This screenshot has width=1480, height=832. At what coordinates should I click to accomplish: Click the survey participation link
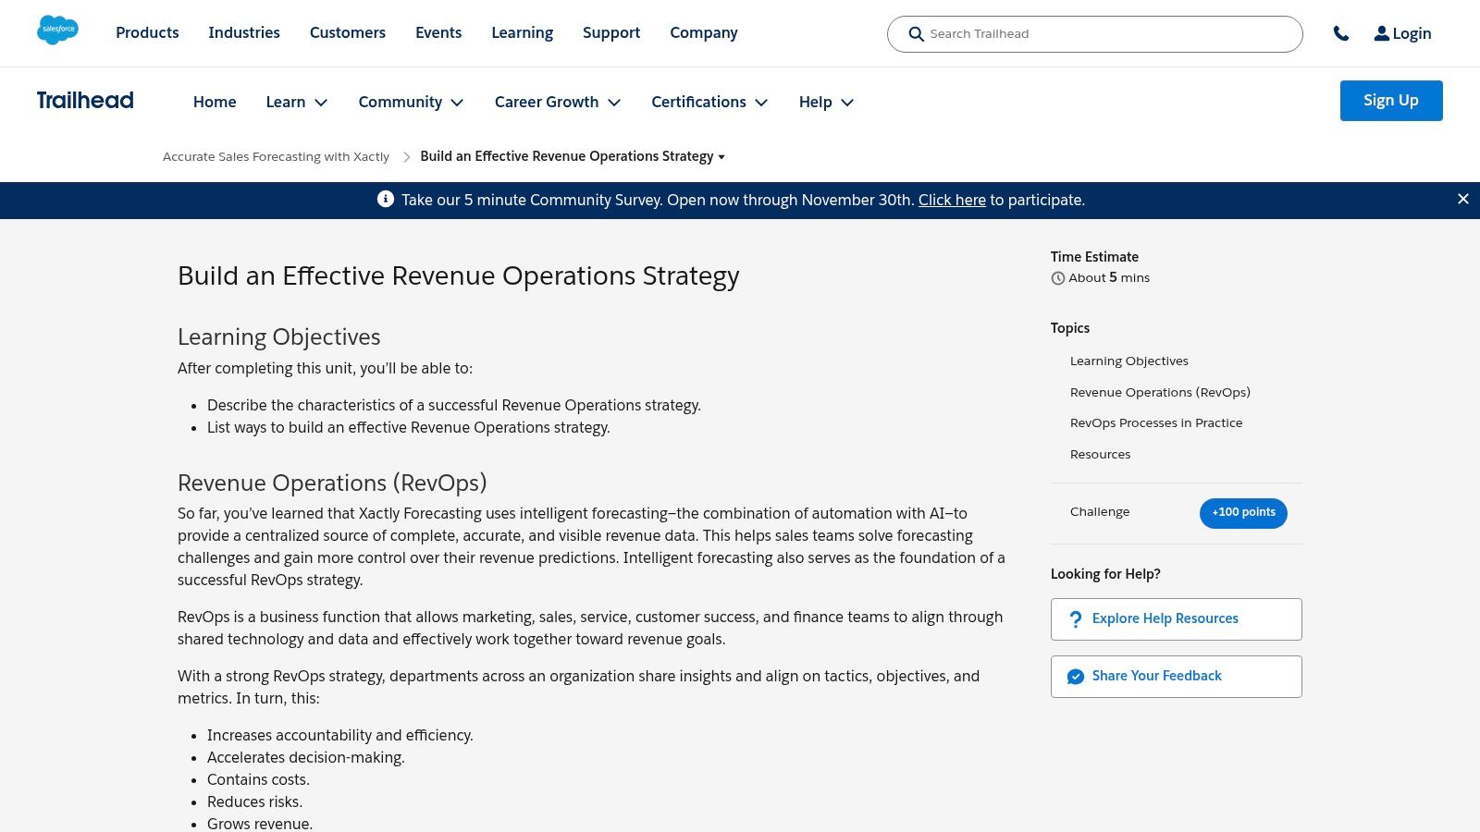952,200
